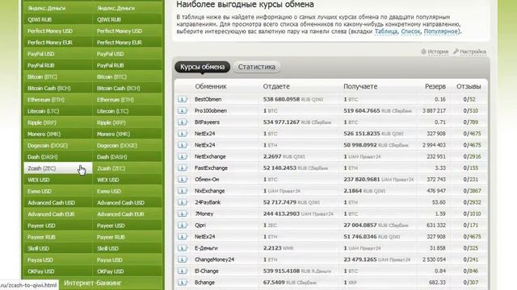Select Zcash (ZEC) in give column
The width and height of the screenshot is (517, 290).
tap(58, 168)
